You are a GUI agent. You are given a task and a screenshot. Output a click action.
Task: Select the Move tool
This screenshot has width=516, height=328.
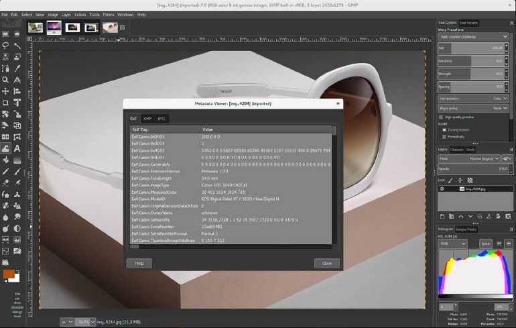[5, 91]
